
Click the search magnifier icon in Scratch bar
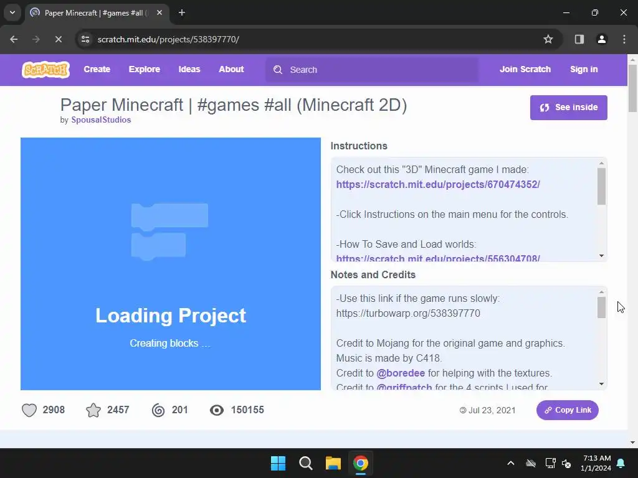[x=278, y=70]
